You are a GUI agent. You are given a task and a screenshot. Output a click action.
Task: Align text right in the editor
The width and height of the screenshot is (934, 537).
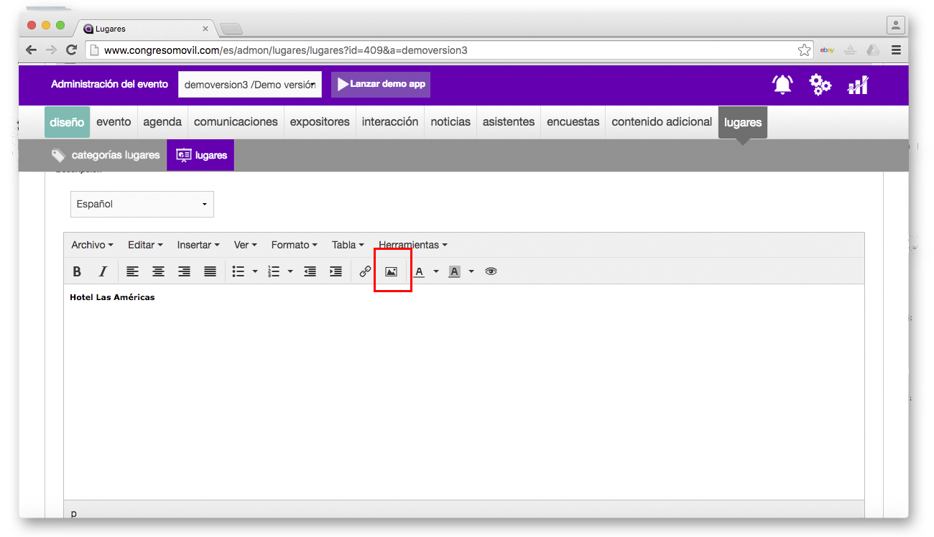184,271
